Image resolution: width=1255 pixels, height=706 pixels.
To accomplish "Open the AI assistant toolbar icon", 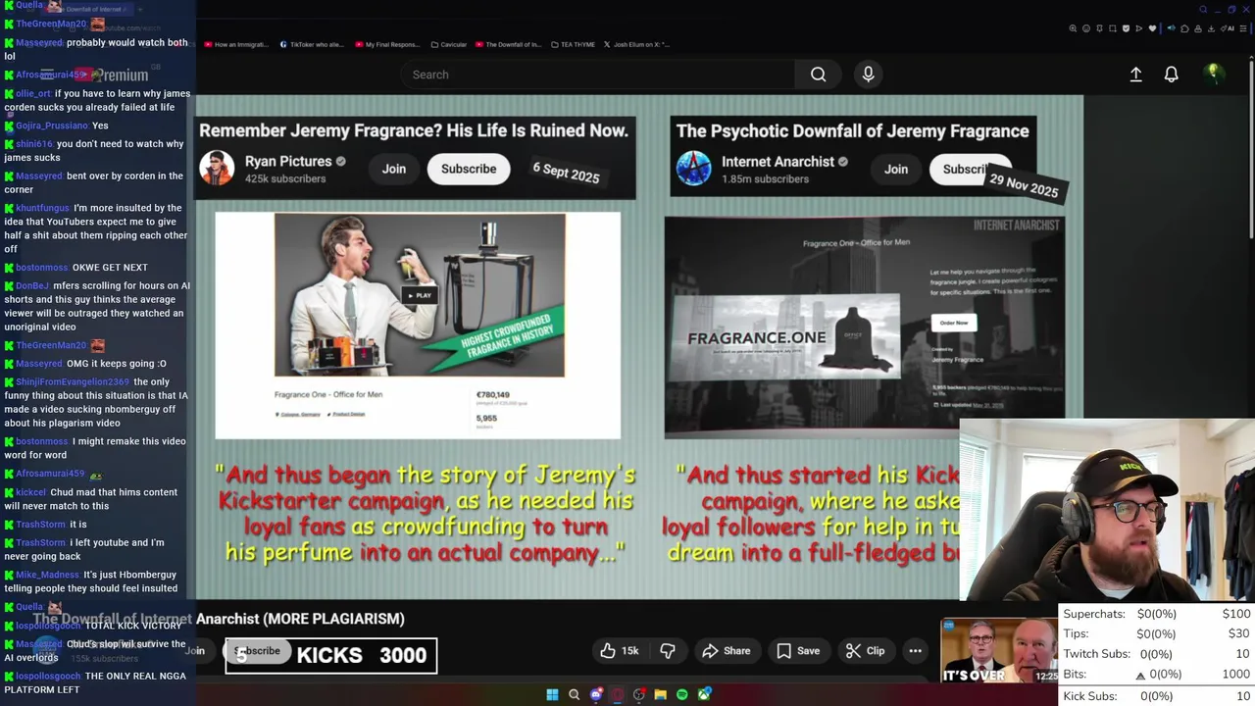I will [x=1228, y=28].
